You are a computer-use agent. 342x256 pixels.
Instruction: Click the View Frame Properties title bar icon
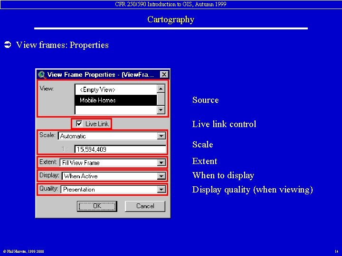pos(42,75)
